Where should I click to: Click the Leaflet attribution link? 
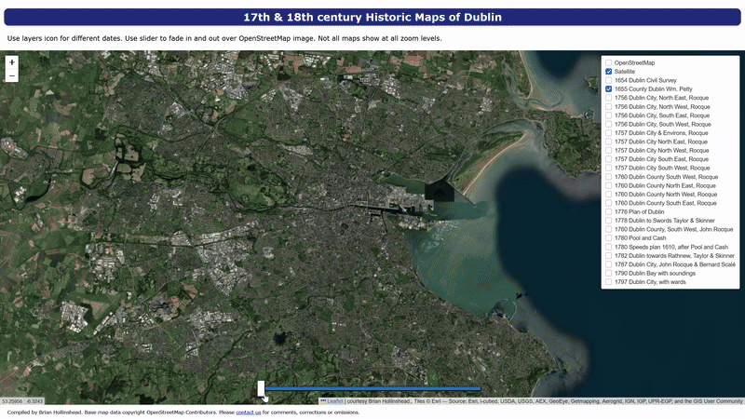pos(334,401)
